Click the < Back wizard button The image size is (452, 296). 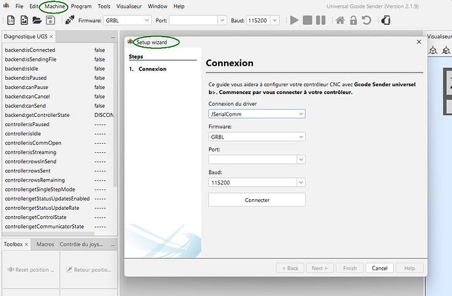(x=290, y=268)
